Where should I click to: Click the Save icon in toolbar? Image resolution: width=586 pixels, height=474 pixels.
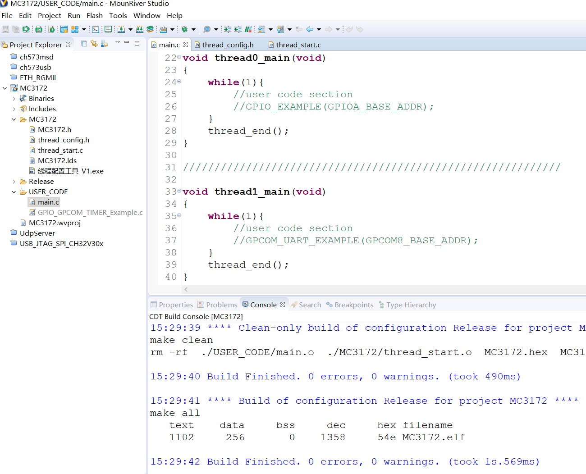tap(5, 29)
